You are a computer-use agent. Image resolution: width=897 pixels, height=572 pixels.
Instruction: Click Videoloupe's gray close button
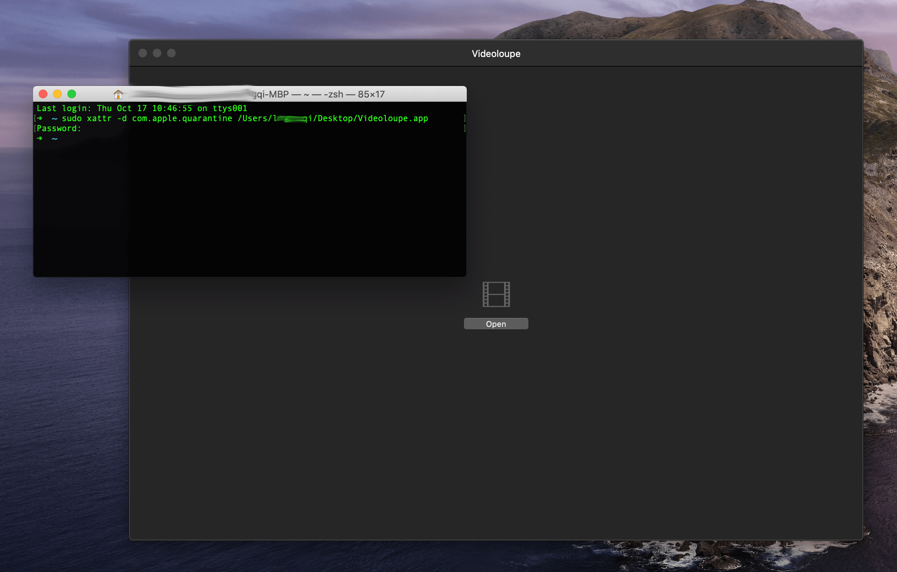tap(143, 53)
